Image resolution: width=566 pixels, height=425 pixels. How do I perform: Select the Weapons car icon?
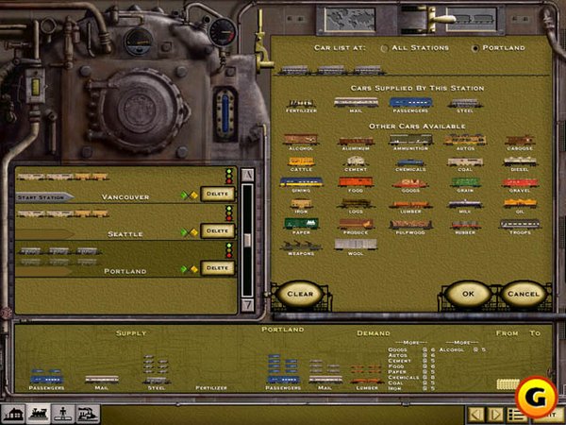(x=301, y=246)
